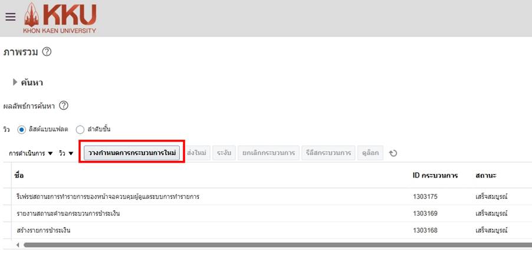This screenshot has width=532, height=270.
Task: Open the การดำเนินการ dropdown menu
Action: pos(31,153)
